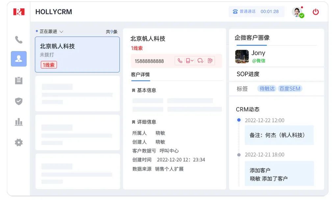This screenshot has width=335, height=200.
Task: Open the tasks clipboard sidebar icon
Action: coord(19,80)
